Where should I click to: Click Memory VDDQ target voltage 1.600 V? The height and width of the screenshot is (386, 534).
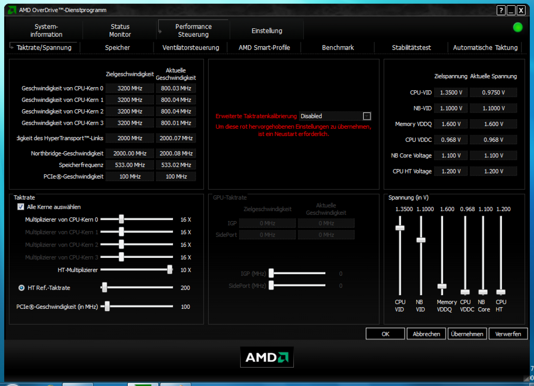click(x=451, y=124)
